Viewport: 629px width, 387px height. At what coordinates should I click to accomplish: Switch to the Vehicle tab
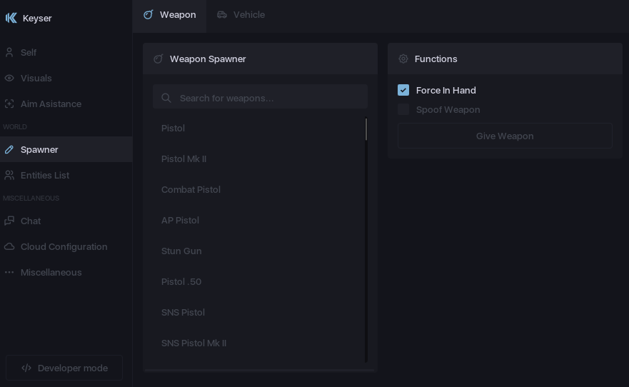(241, 15)
